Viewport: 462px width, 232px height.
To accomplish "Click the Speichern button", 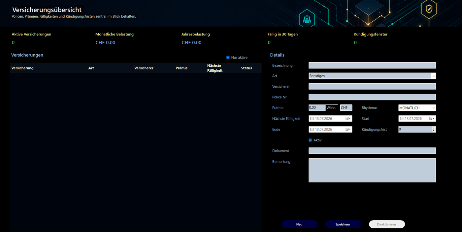I will tap(343, 224).
